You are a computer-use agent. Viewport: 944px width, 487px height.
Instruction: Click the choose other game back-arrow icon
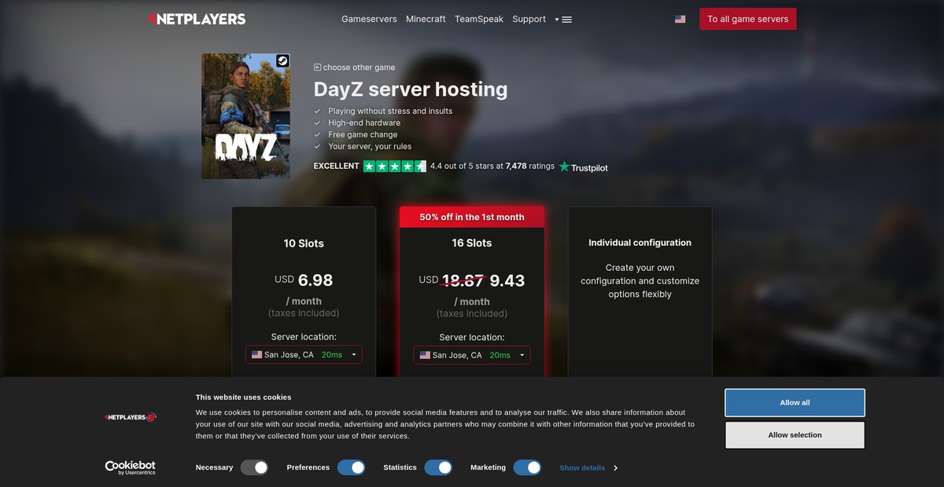click(x=317, y=68)
